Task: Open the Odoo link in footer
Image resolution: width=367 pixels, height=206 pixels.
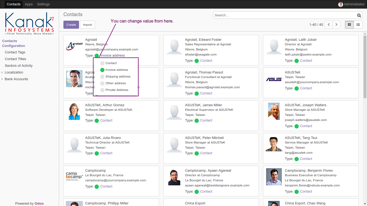Action: pyautogui.click(x=39, y=204)
